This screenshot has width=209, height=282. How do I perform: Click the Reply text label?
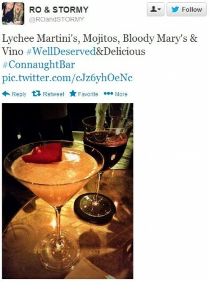point(19,94)
